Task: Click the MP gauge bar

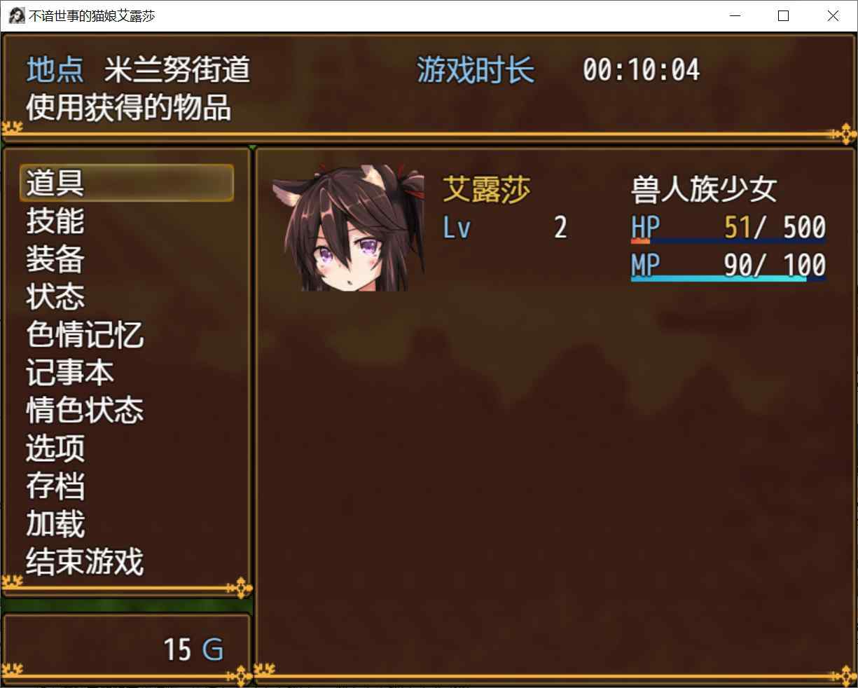Action: tap(728, 279)
